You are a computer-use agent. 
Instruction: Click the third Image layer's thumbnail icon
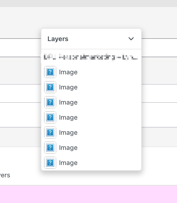coord(50,103)
